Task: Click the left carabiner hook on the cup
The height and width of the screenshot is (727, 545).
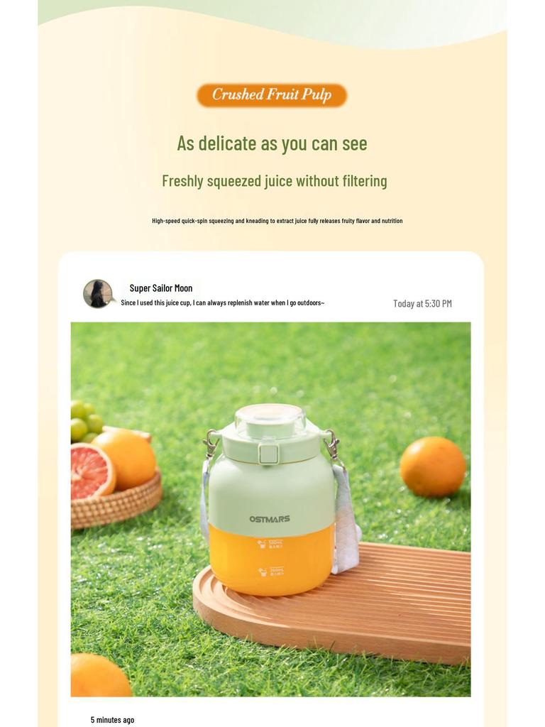Action: pos(211,443)
